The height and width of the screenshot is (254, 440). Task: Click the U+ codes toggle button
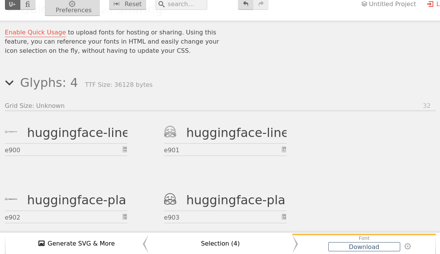tap(12, 4)
